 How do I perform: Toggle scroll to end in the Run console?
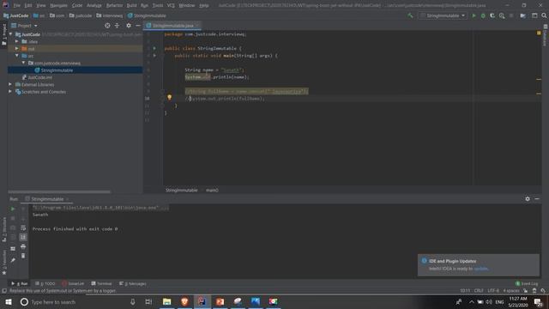pos(23,237)
